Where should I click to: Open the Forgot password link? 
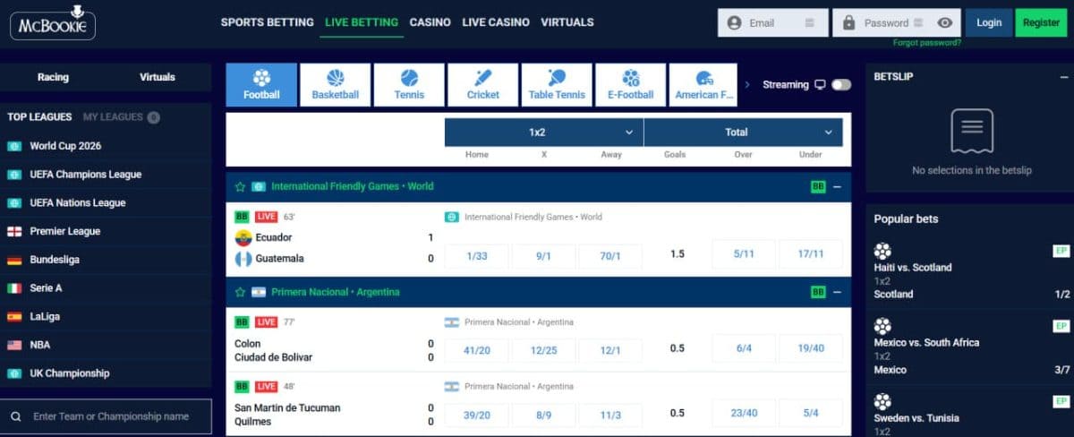pyautogui.click(x=927, y=43)
